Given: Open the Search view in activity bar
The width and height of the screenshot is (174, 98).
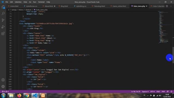Looking at the screenshot, I should (x=3, y=13).
